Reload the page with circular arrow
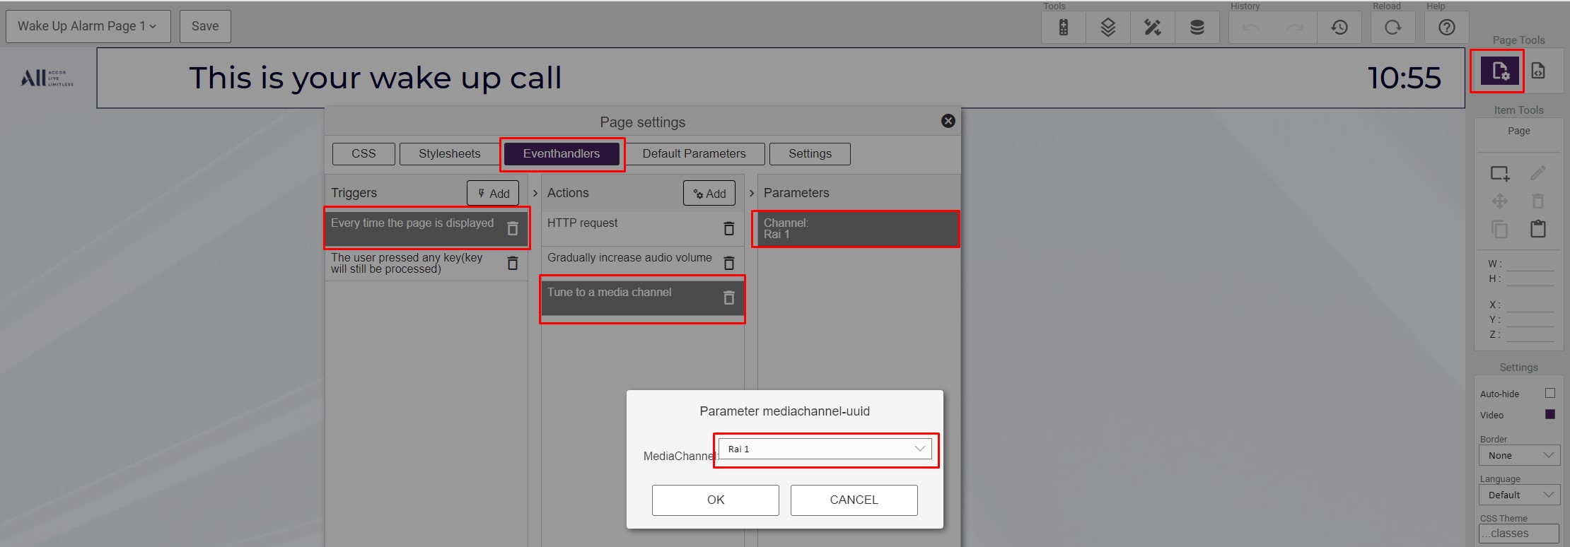Screen dimensions: 1570x547 click(1392, 28)
